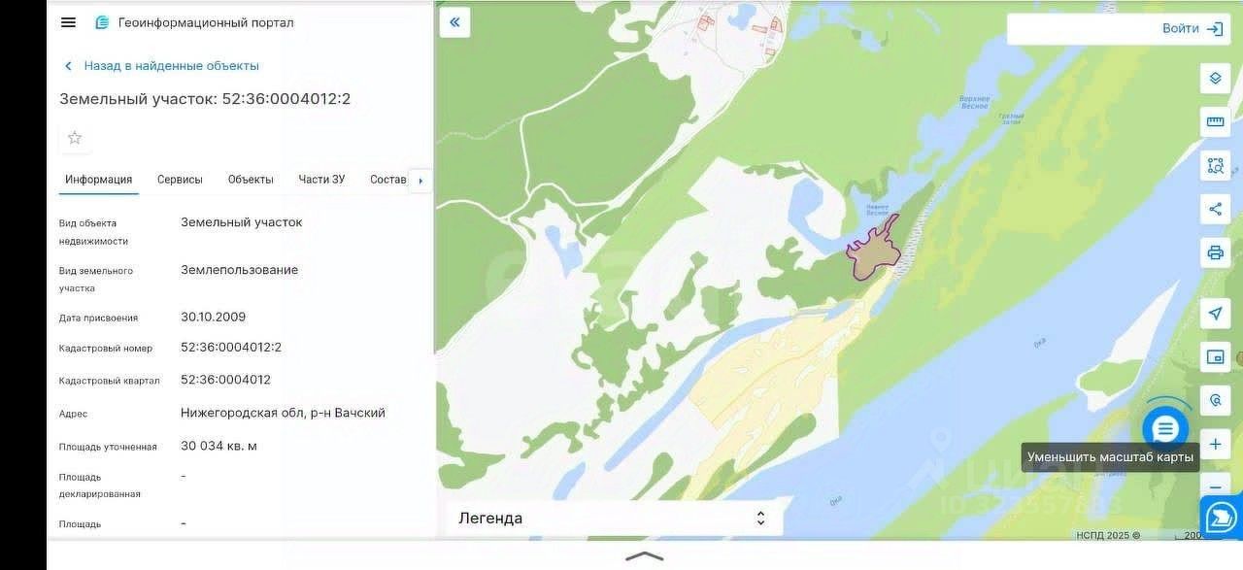
Task: Expand the bottom panel with the up chevron
Action: pos(645,556)
